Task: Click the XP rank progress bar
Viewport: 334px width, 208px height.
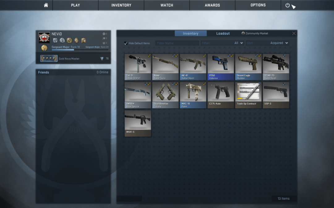Action: click(x=80, y=50)
